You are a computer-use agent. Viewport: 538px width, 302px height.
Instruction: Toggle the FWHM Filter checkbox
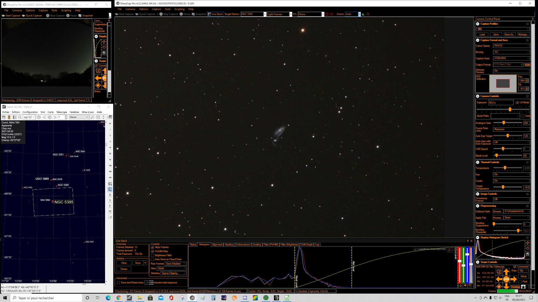[x=152, y=251]
